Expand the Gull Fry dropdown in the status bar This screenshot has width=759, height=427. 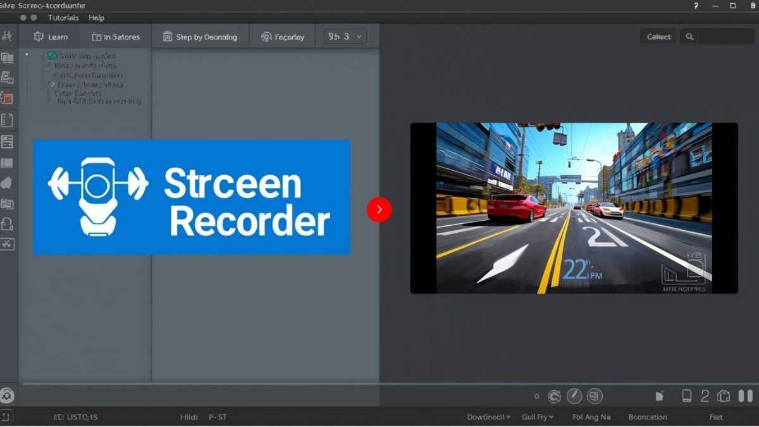537,417
